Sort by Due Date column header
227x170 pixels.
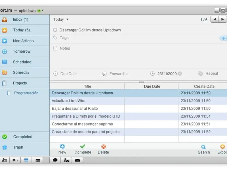[152, 86]
